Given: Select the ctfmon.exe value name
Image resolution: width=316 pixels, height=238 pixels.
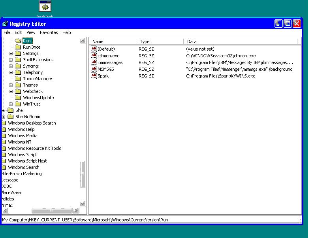Looking at the screenshot, I should [x=108, y=56].
